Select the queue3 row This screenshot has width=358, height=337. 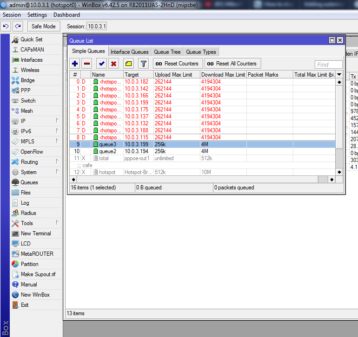coord(203,144)
